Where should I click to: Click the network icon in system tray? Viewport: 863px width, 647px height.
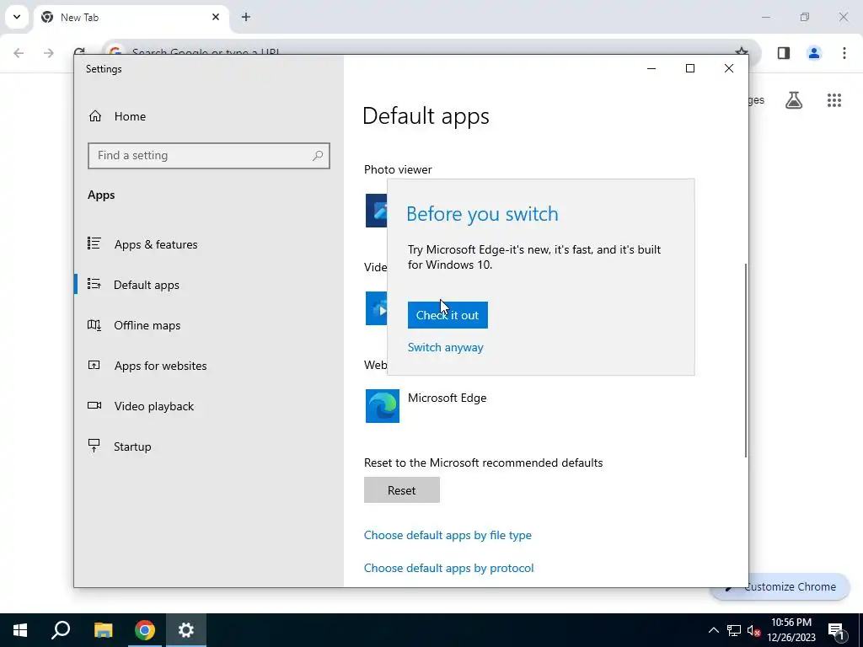coord(734,630)
